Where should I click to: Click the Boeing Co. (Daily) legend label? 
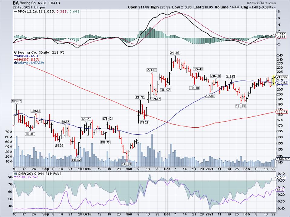[41, 52]
